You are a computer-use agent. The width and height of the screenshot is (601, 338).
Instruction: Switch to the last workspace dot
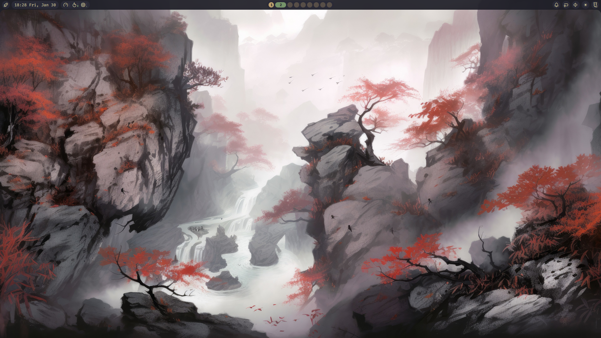tap(330, 5)
